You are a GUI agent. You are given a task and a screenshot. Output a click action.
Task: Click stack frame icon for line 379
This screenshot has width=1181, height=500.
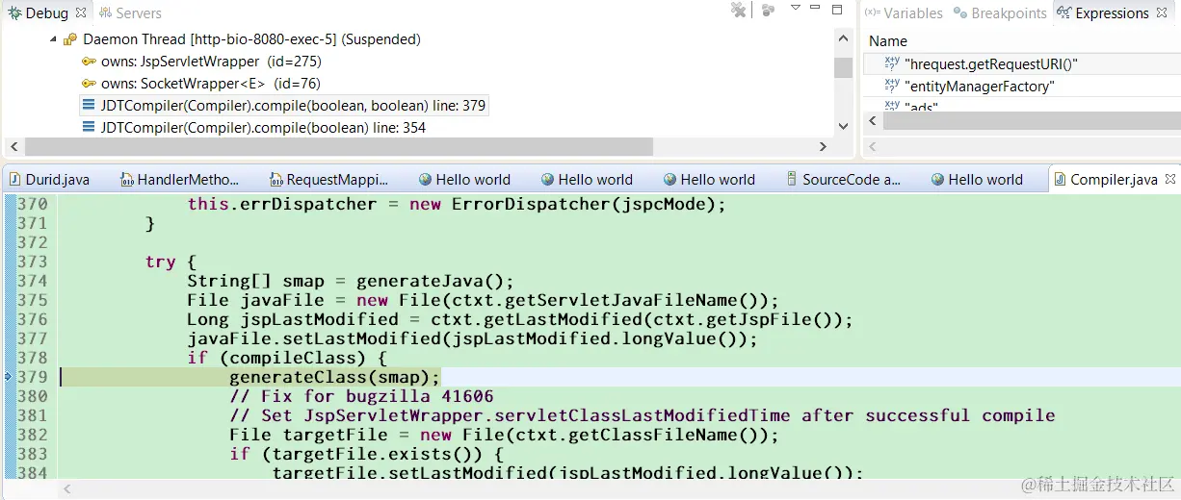89,106
